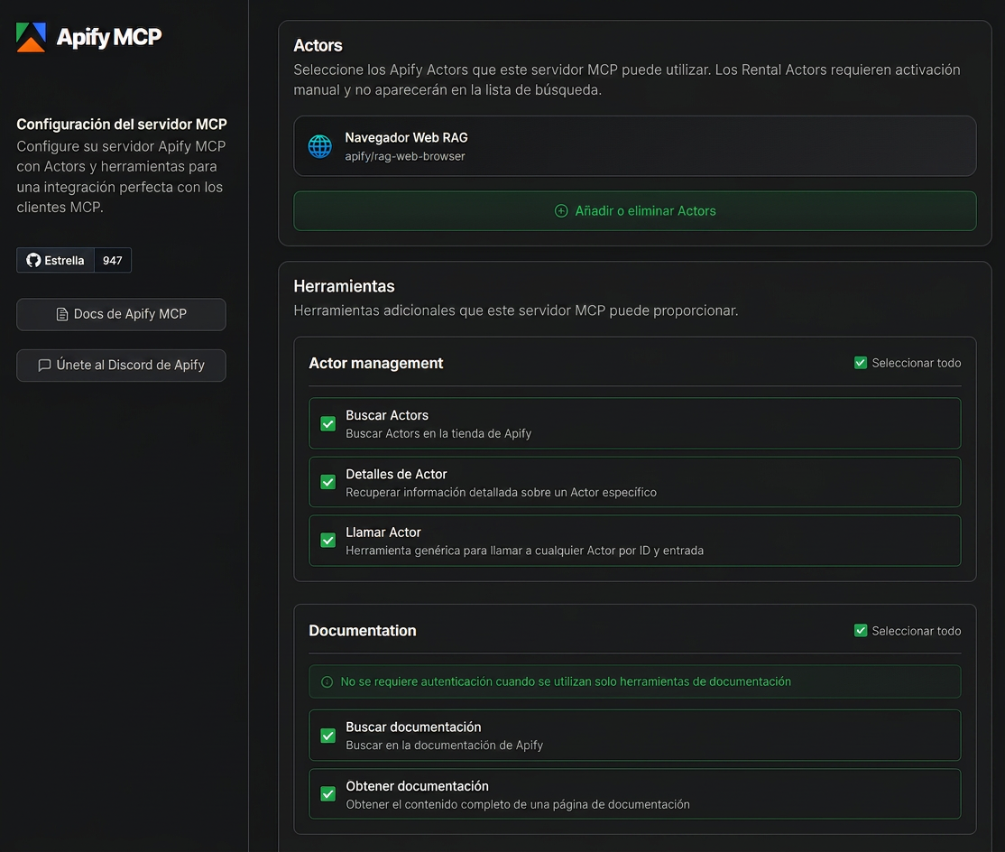This screenshot has width=1005, height=852.
Task: Click 'Herramientas adicionales que este servidor' subtitle
Action: point(516,310)
